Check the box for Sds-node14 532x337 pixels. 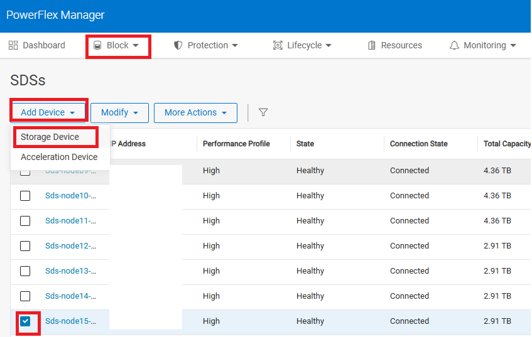coord(25,296)
